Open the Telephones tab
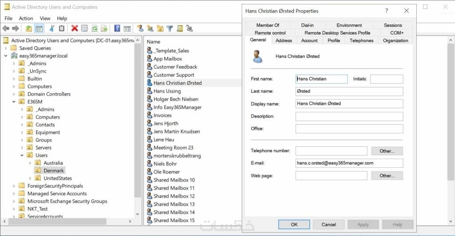Screen dimensions: 455x236 click(361, 40)
